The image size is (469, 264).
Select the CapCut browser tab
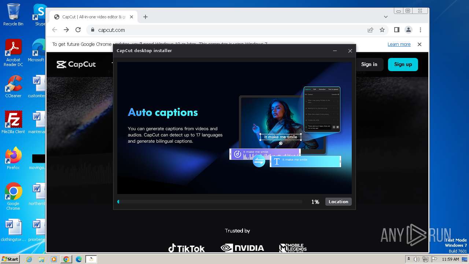tap(94, 17)
